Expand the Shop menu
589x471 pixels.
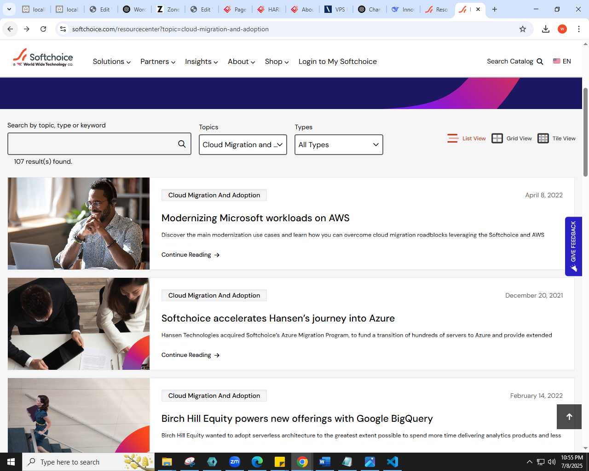[277, 62]
